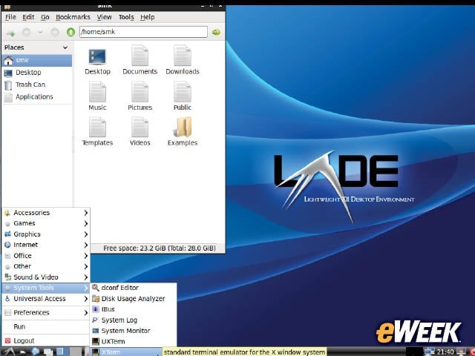The image size is (475, 356).
Task: Click the greyed back navigation button
Action: click(27, 32)
